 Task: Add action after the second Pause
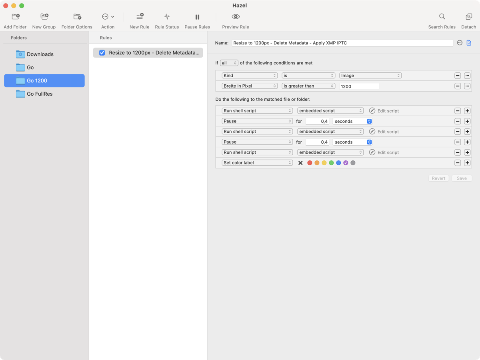pyautogui.click(x=467, y=142)
